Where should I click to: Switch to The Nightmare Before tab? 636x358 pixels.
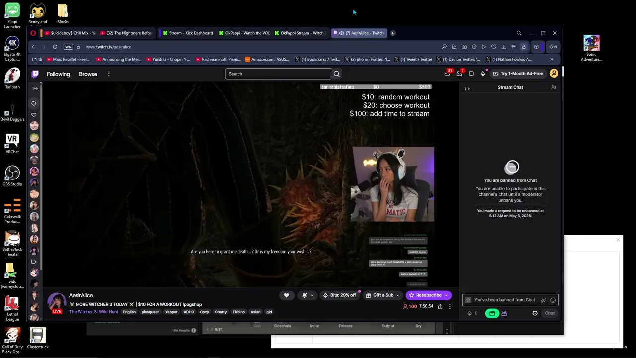[x=126, y=33]
